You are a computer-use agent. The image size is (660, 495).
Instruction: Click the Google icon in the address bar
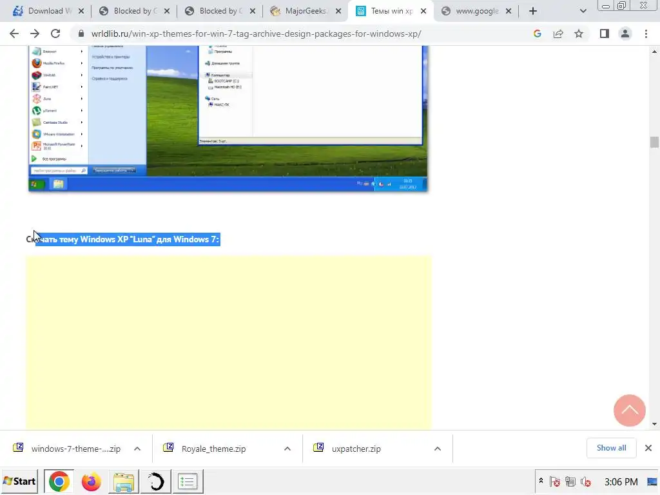tap(537, 34)
